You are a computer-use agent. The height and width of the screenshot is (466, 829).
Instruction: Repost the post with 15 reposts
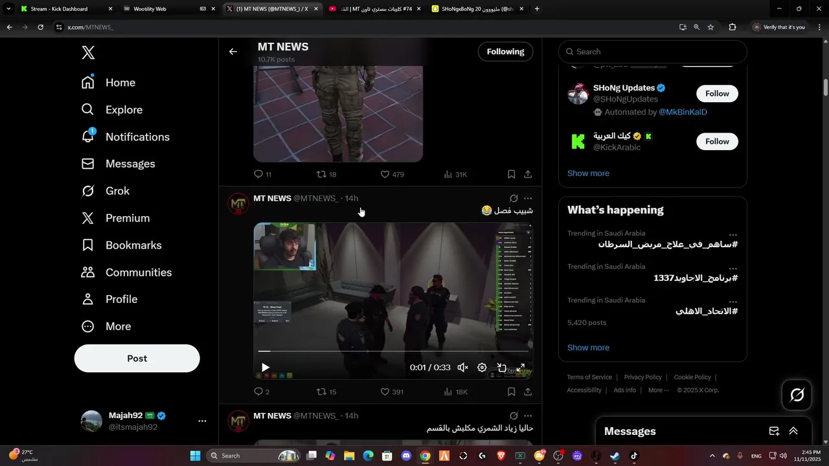coord(326,392)
